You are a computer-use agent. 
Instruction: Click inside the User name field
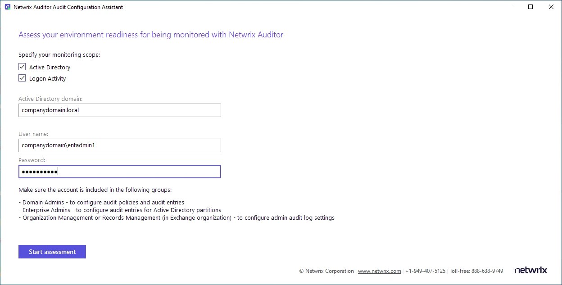[119, 145]
